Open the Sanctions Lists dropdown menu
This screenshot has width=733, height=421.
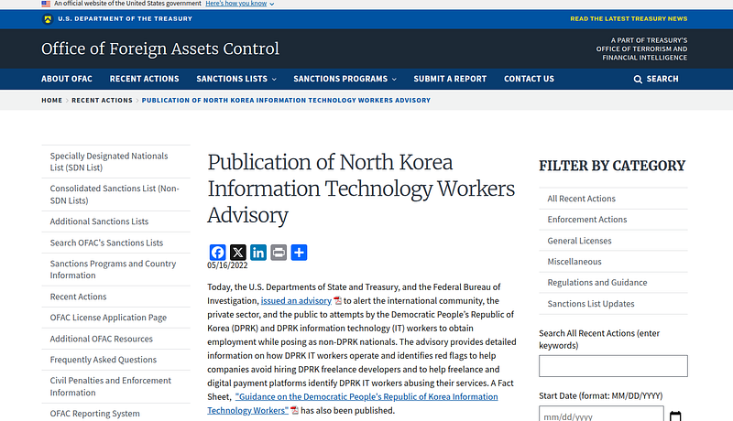[x=236, y=79]
